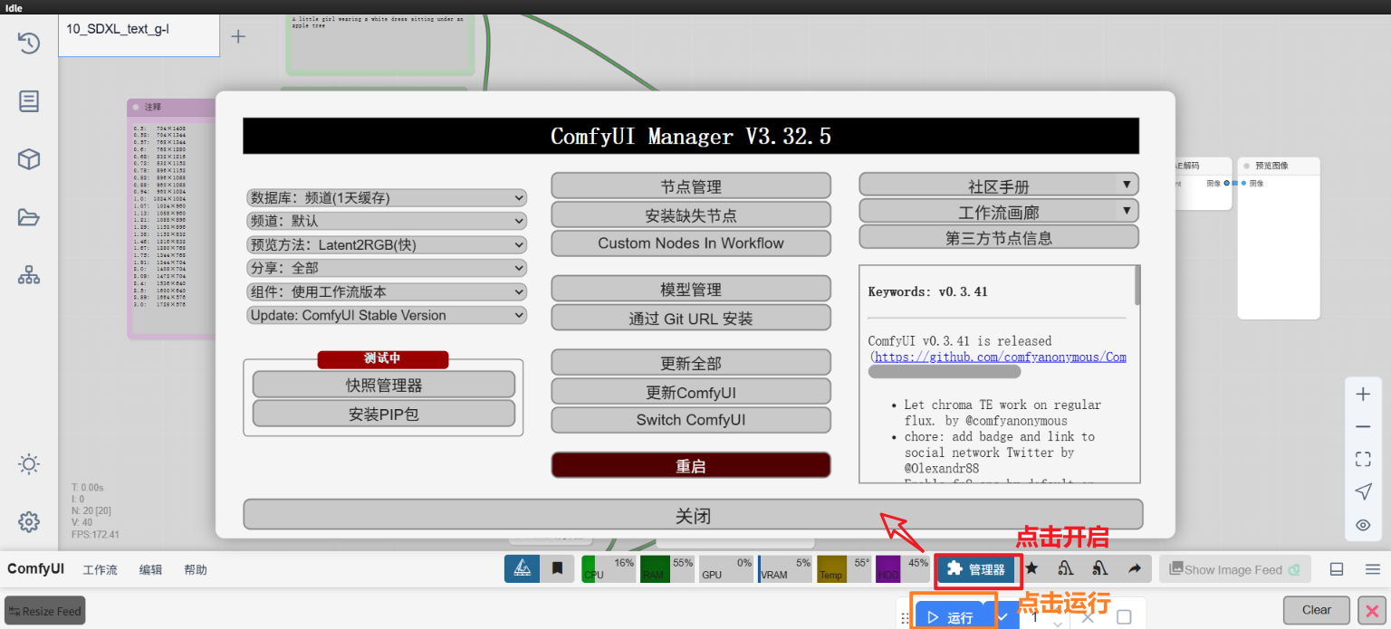This screenshot has width=1391, height=629.
Task: Click the Temp monitor bar
Action: [x=844, y=568]
